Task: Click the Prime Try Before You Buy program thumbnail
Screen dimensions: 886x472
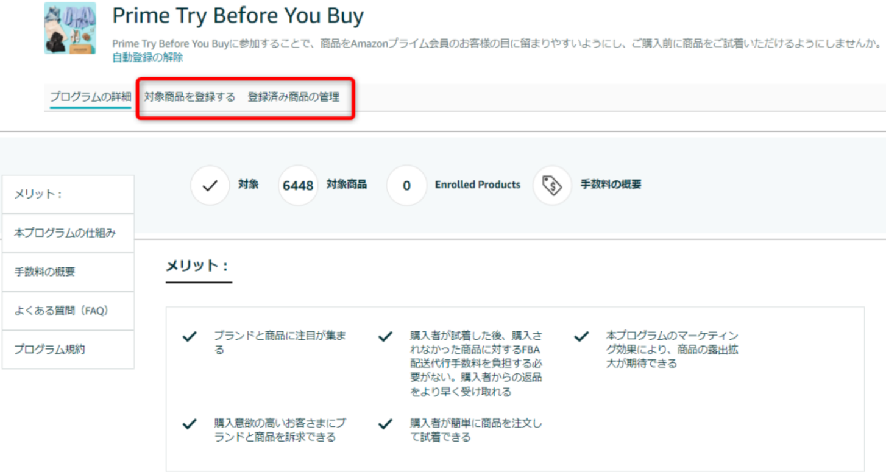Action: (x=70, y=28)
